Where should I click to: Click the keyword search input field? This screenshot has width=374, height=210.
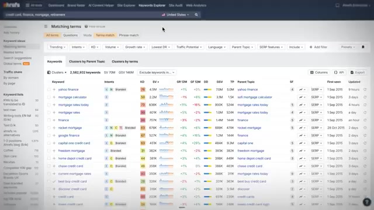[81, 15]
